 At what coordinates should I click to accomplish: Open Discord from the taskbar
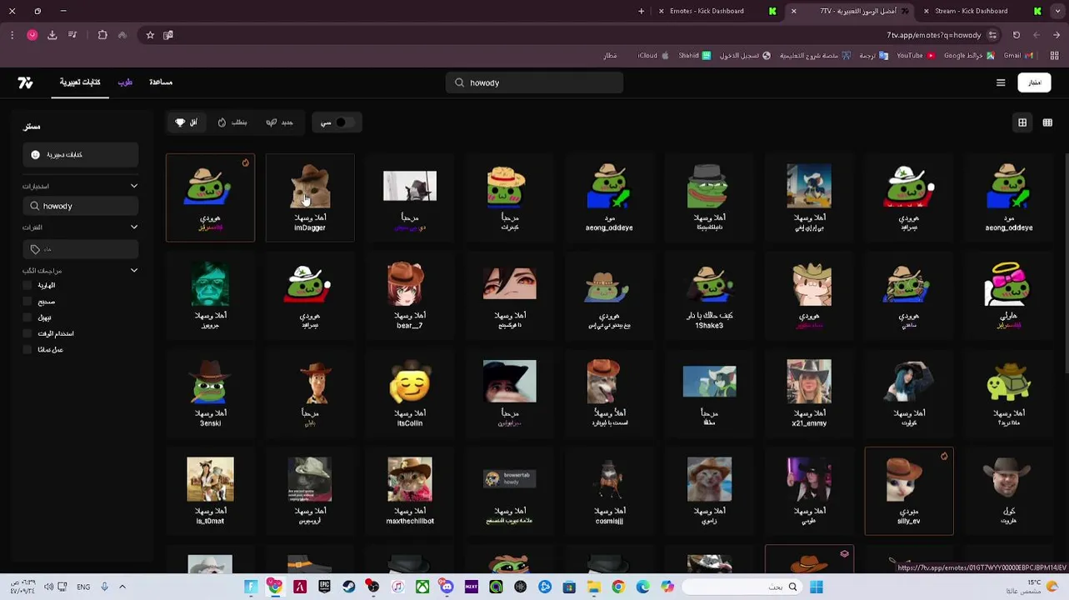[447, 587]
